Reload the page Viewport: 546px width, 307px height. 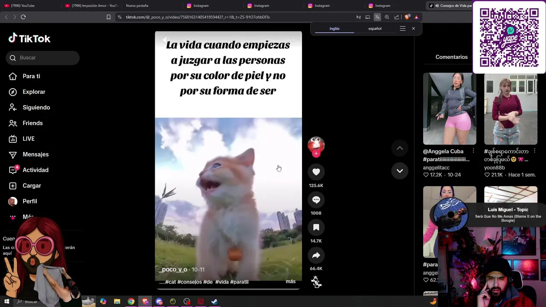point(23,17)
